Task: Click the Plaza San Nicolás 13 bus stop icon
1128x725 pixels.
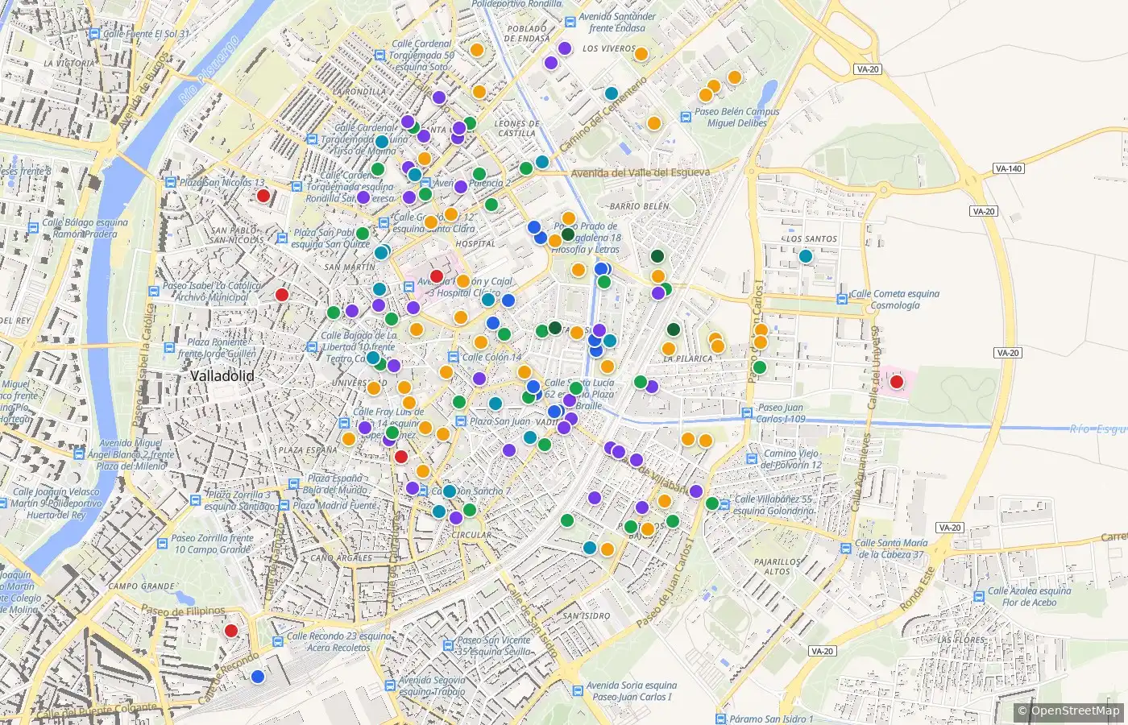Action: coord(171,183)
